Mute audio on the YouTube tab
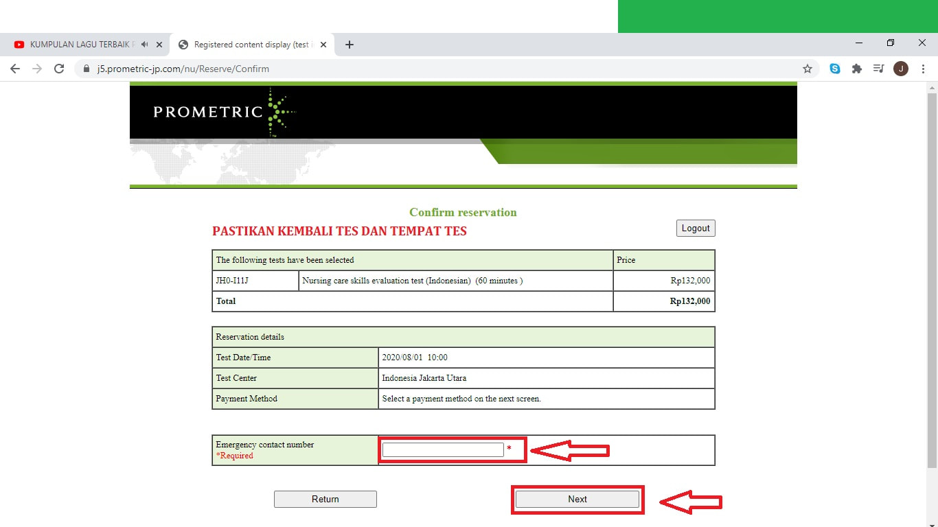 [x=145, y=45]
